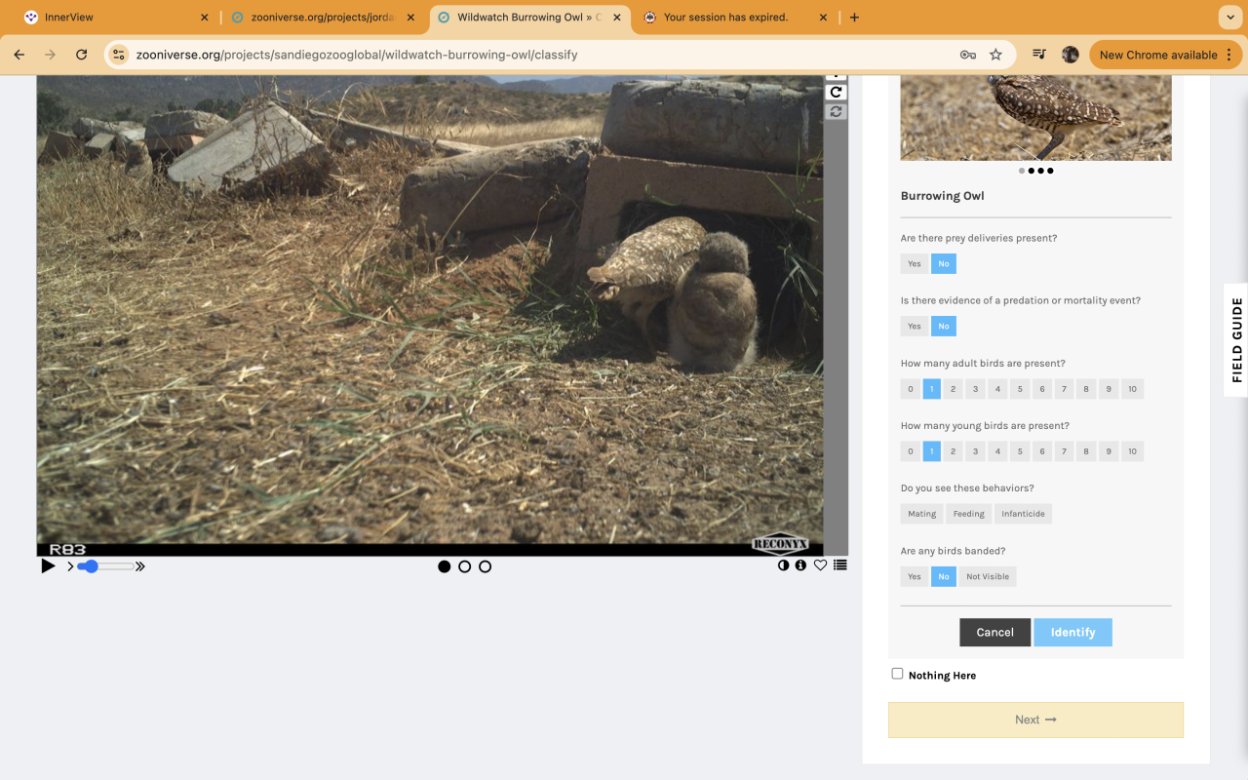The width and height of the screenshot is (1248, 780).
Task: Click the Cancel button
Action: (994, 632)
